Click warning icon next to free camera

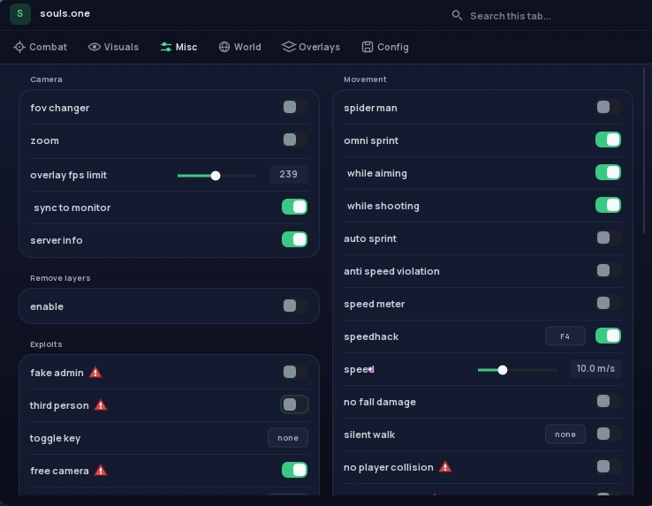101,471
